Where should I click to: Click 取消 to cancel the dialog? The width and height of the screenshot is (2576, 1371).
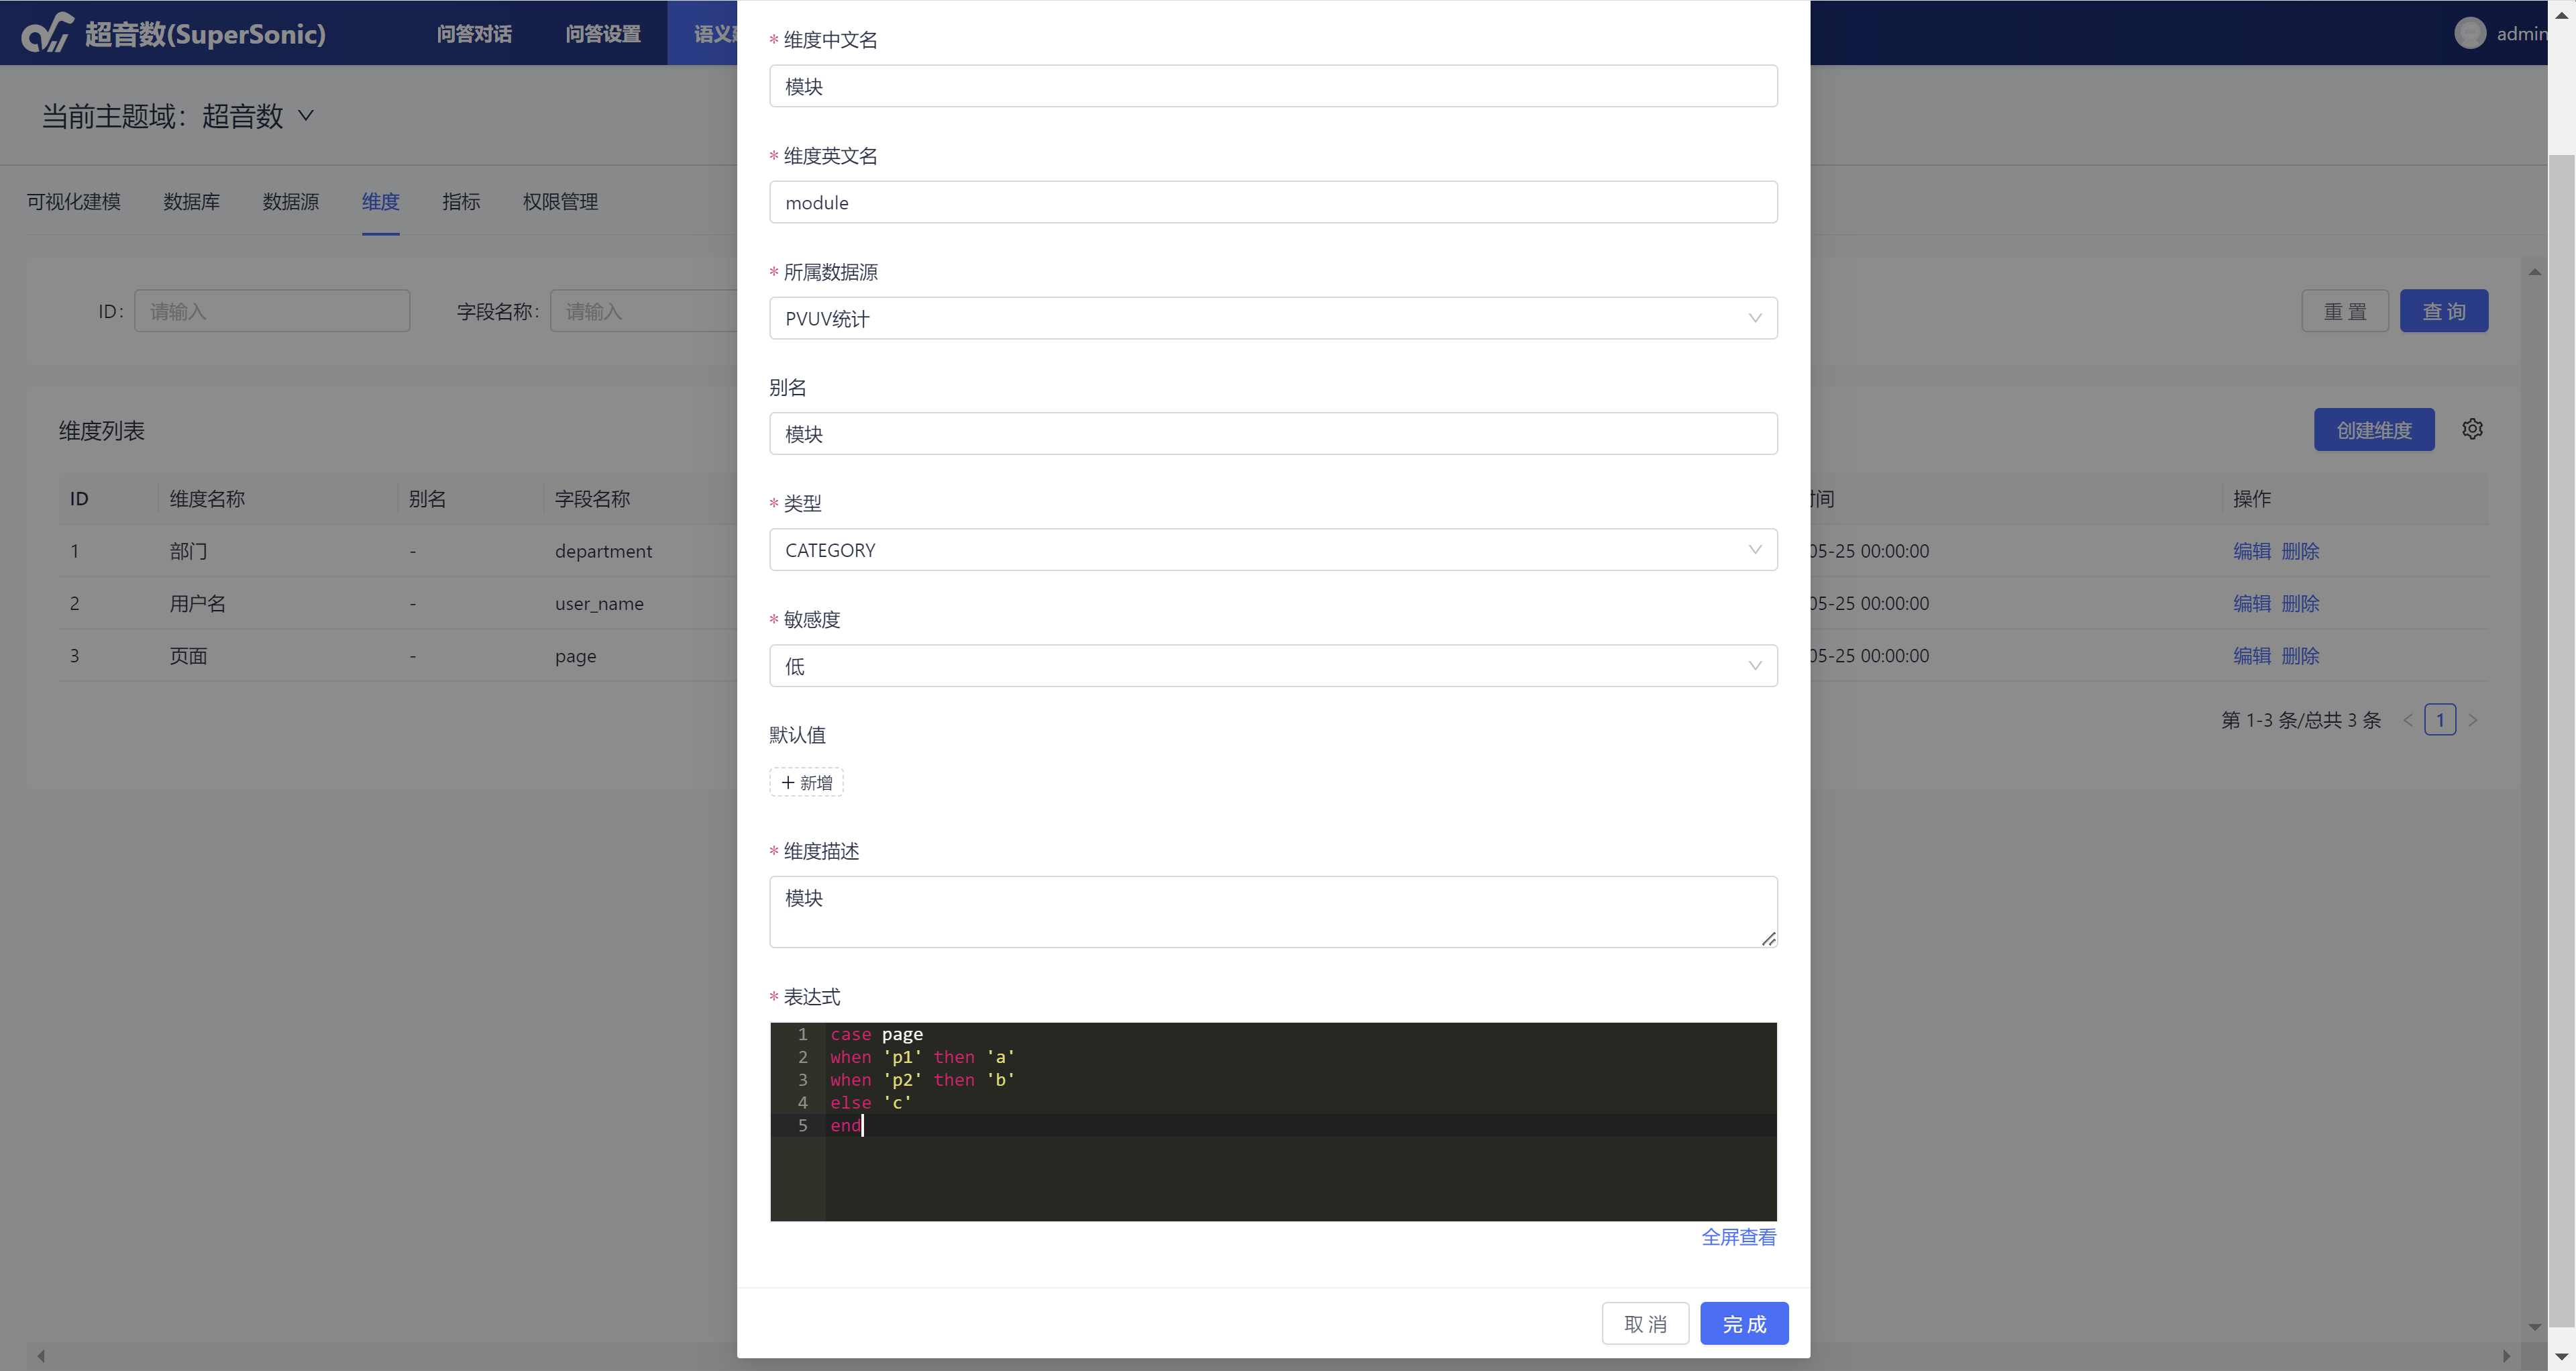click(1645, 1324)
